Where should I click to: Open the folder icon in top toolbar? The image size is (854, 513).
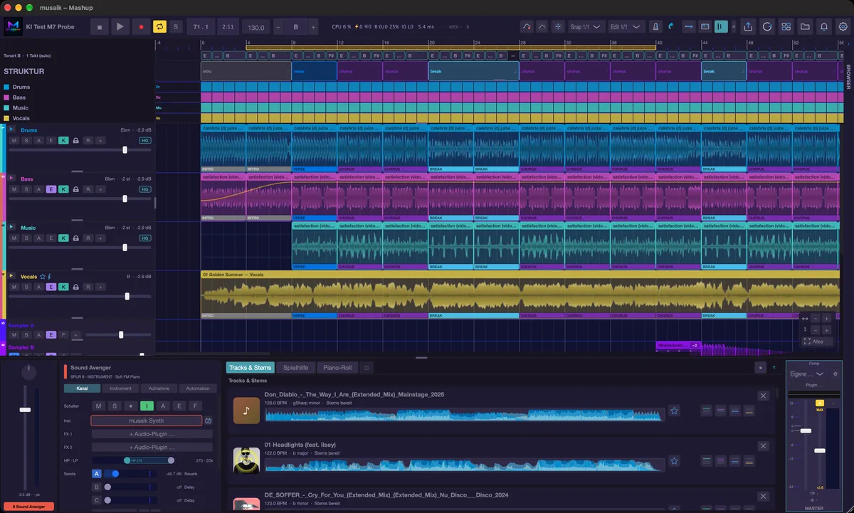[x=805, y=27]
